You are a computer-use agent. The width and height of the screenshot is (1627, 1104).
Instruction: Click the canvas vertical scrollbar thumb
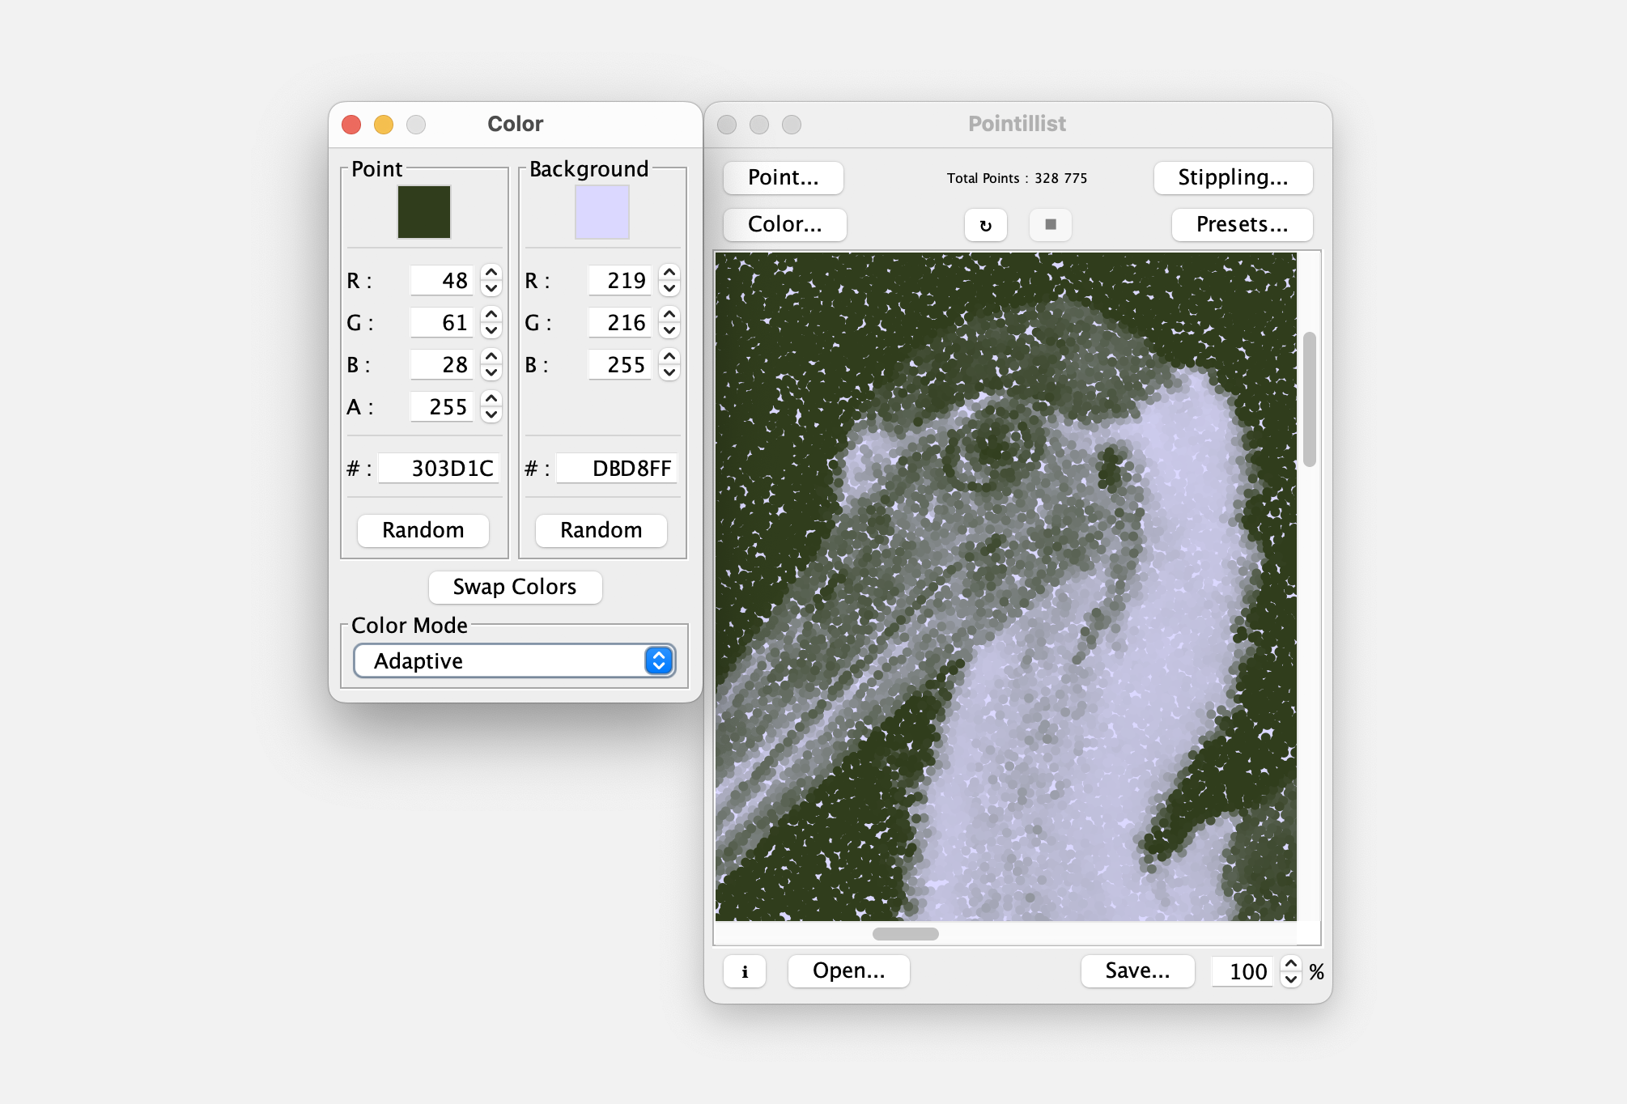coord(1309,399)
